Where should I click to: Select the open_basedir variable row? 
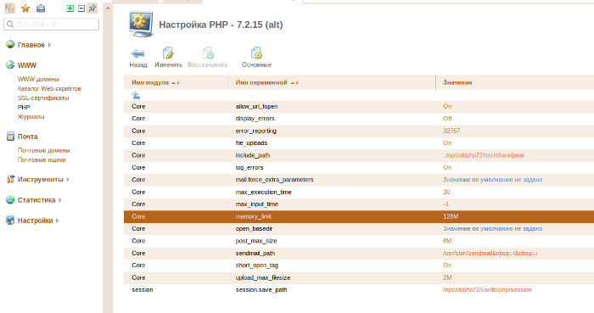(359, 228)
